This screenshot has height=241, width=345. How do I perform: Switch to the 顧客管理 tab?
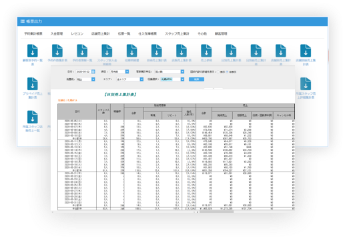221,33
